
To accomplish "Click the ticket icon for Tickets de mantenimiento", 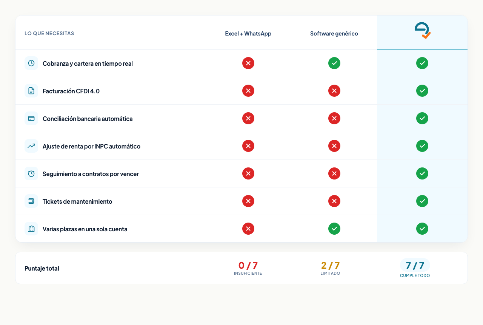I will pos(31,201).
